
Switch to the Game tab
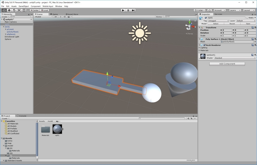(54, 14)
